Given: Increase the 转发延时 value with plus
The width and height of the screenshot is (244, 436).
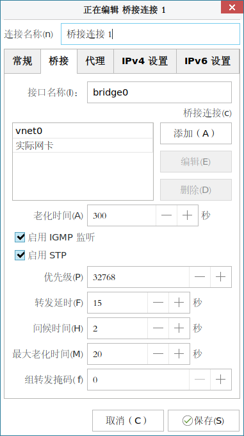Looking at the screenshot, I should (x=179, y=303).
